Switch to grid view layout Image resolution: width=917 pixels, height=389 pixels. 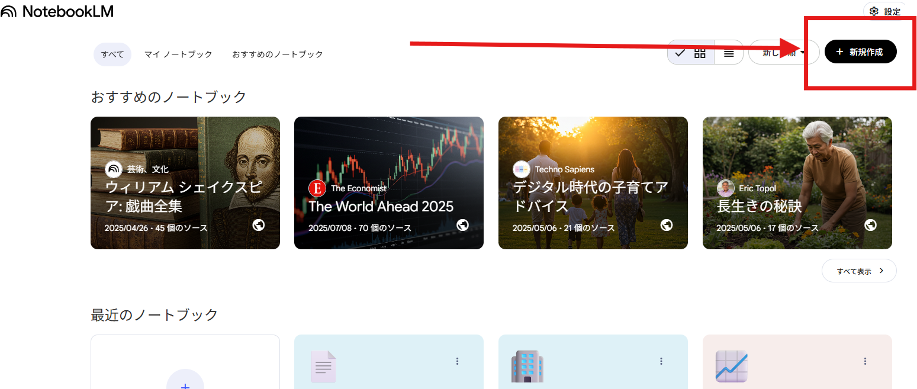(699, 53)
